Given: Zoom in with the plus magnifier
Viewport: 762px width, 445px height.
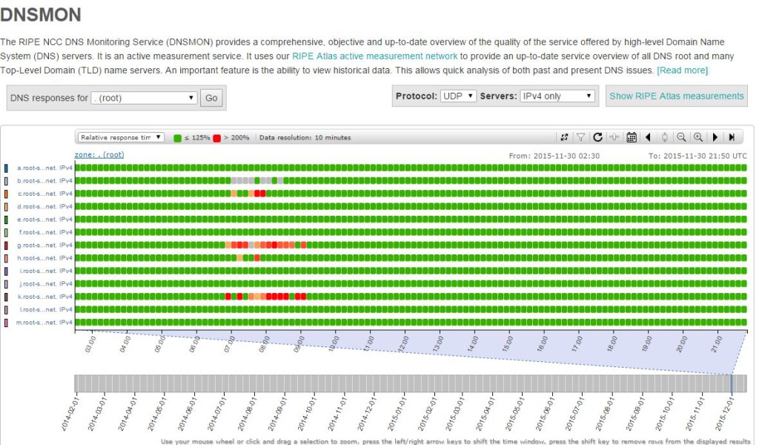Looking at the screenshot, I should click(x=698, y=137).
